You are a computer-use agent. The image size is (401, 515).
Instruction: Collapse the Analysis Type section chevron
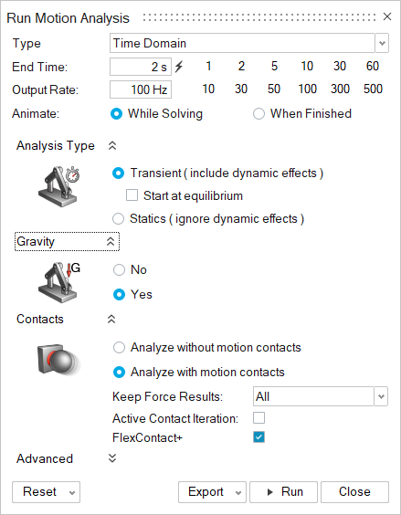(x=112, y=146)
